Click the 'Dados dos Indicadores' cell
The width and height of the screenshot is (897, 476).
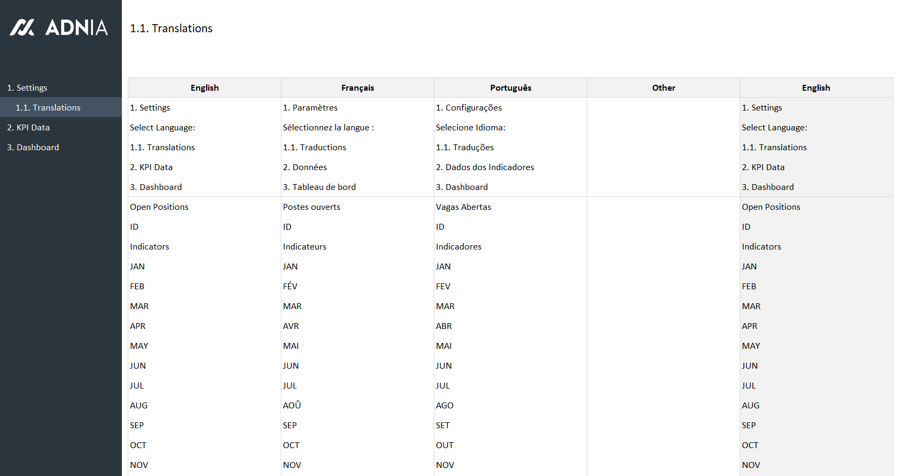point(485,167)
